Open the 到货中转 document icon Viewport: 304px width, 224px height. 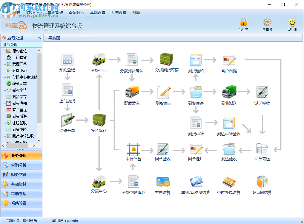(x=196, y=123)
